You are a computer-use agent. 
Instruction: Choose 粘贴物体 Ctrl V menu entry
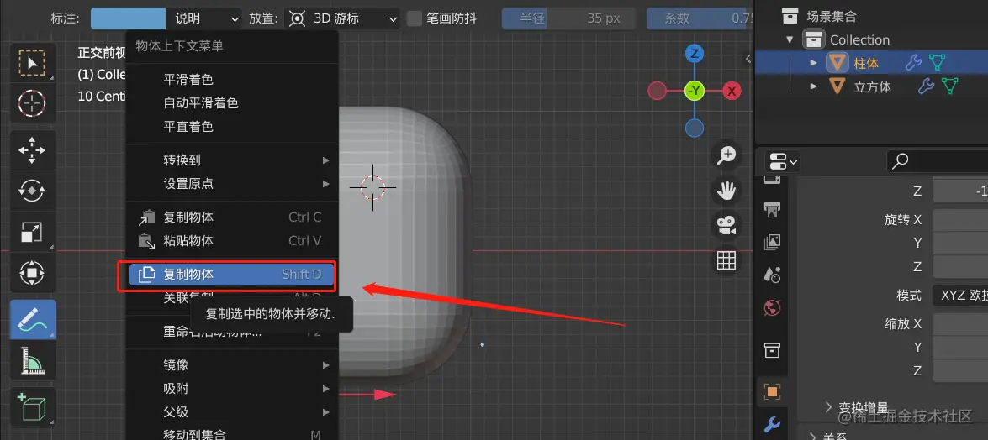click(x=232, y=240)
